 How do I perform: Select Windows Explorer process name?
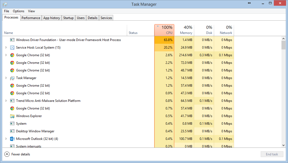click(29, 116)
